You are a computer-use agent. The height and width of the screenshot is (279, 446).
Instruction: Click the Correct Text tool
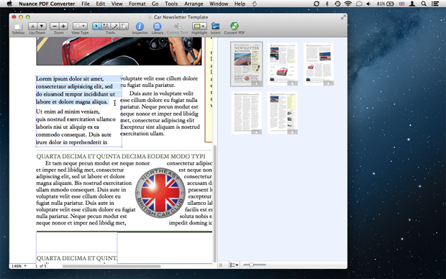(177, 27)
